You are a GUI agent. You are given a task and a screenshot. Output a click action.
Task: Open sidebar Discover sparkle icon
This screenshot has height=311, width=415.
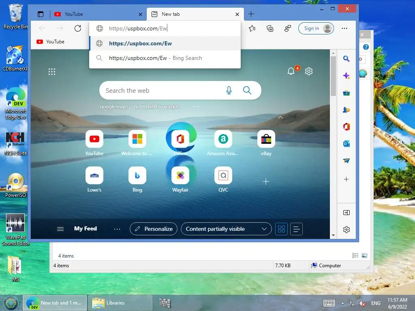[346, 76]
